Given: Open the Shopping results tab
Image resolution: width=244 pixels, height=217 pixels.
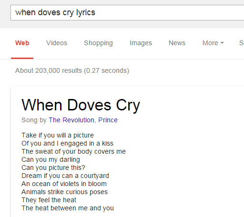Looking at the screenshot, I should [x=98, y=43].
